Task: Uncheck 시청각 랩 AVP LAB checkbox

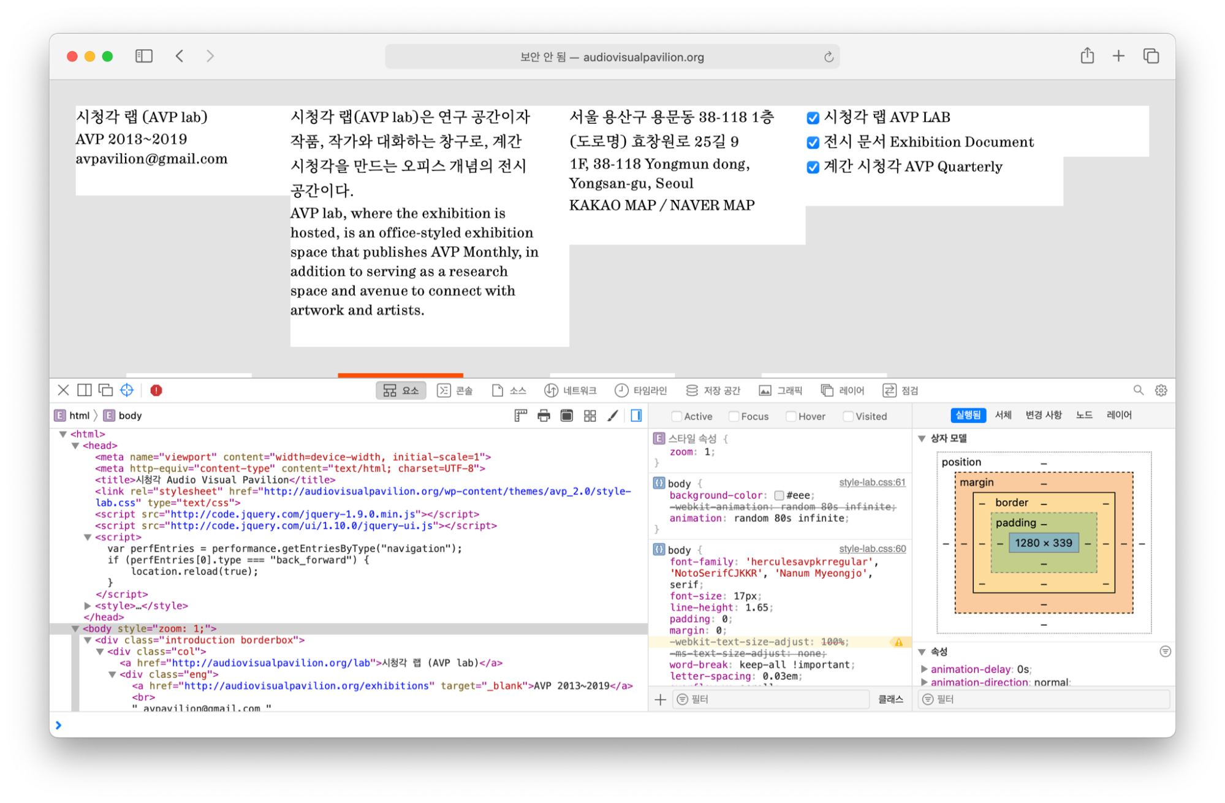Action: (x=813, y=118)
